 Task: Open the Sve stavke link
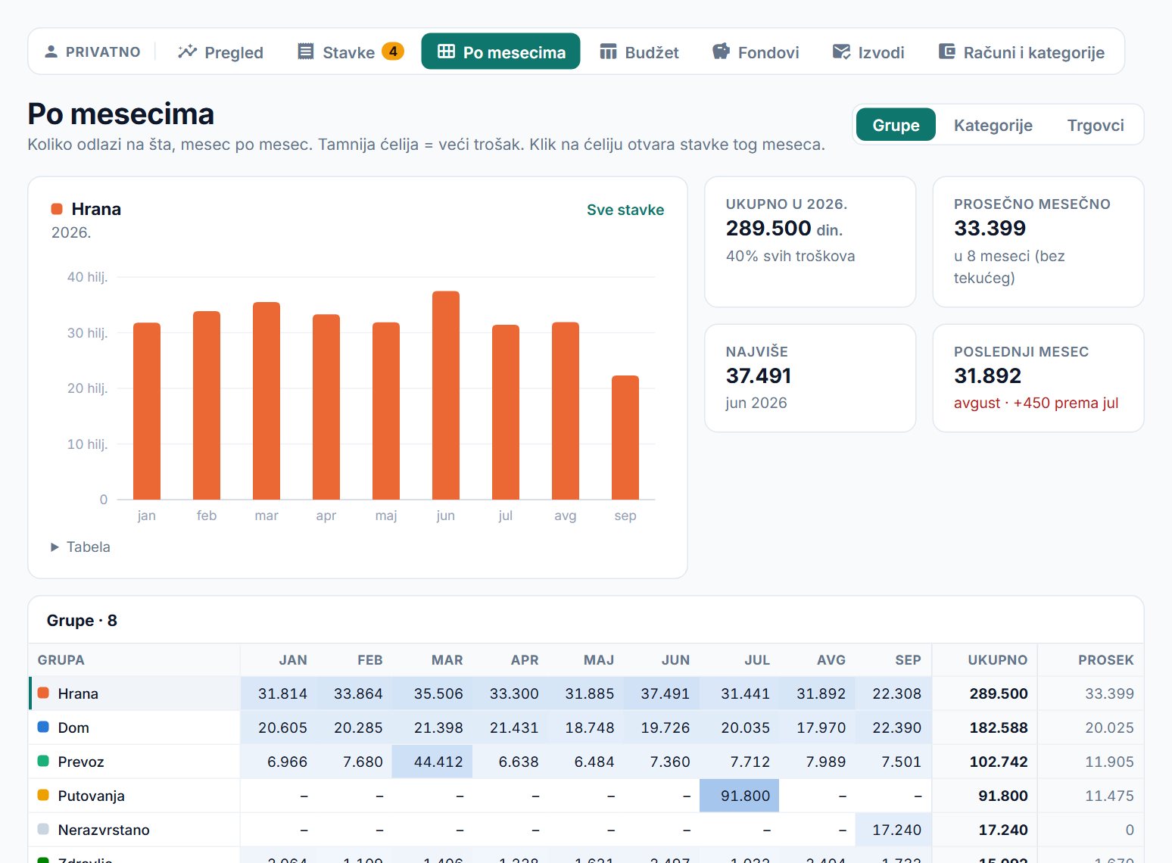click(625, 210)
